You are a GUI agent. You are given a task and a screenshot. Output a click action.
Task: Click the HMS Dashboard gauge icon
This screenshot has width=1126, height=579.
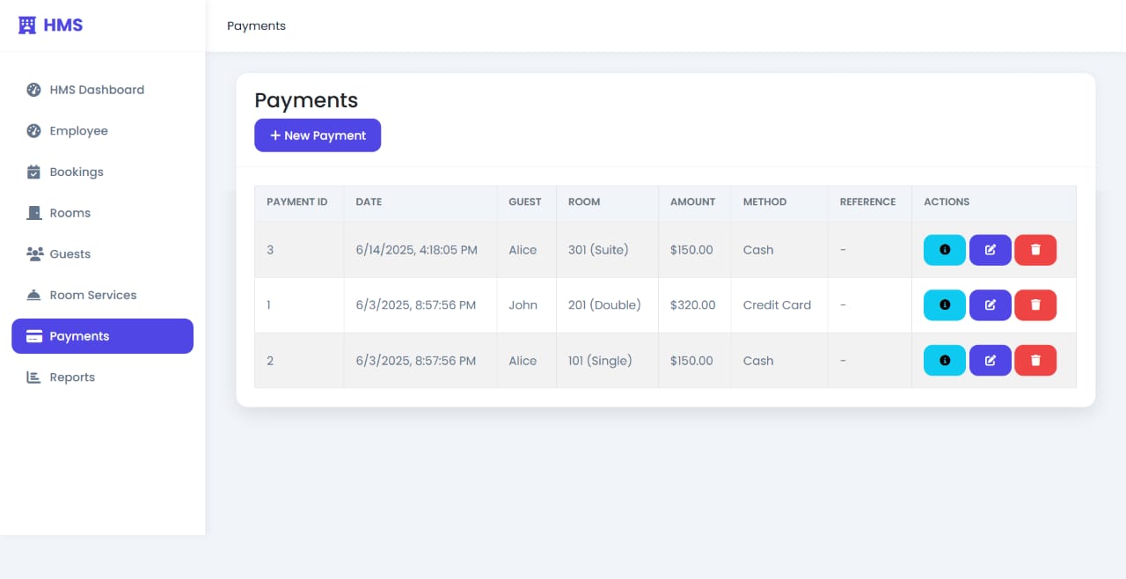[x=34, y=90]
